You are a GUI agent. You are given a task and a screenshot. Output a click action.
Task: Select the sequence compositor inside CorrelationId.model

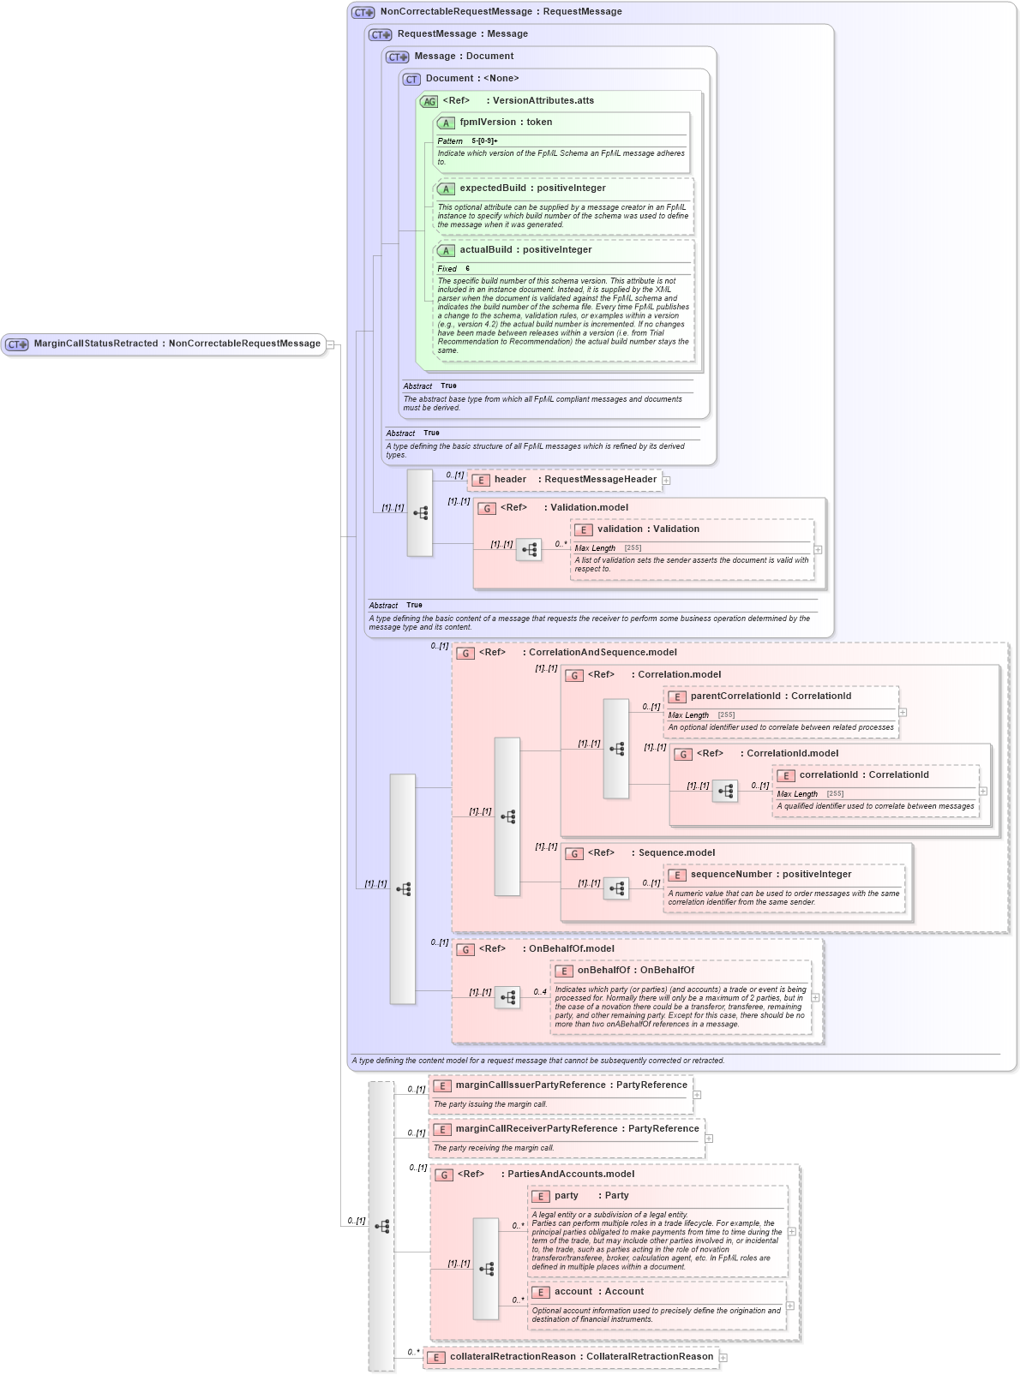725,791
